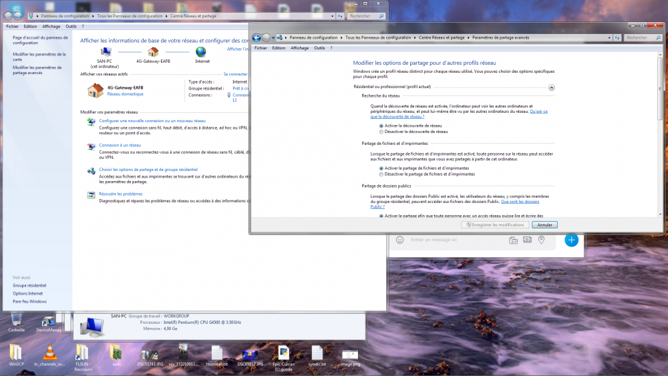This screenshot has height=376, width=668.
Task: Open 'Modifier les paramètres de la carte' sidebar link
Action: click(x=39, y=57)
